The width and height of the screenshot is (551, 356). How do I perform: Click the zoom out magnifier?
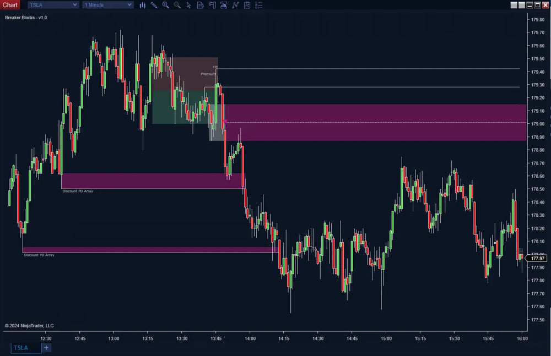click(177, 5)
